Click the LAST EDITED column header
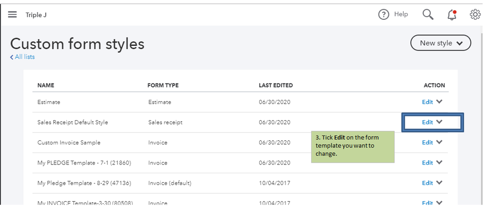Screen dimensions: 483x207 [276, 85]
